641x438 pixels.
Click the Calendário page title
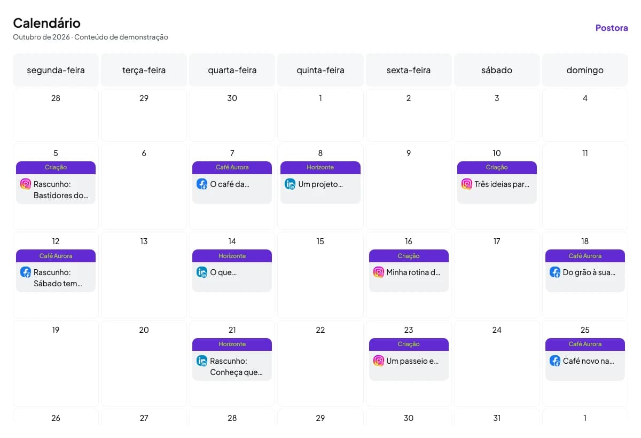click(47, 23)
